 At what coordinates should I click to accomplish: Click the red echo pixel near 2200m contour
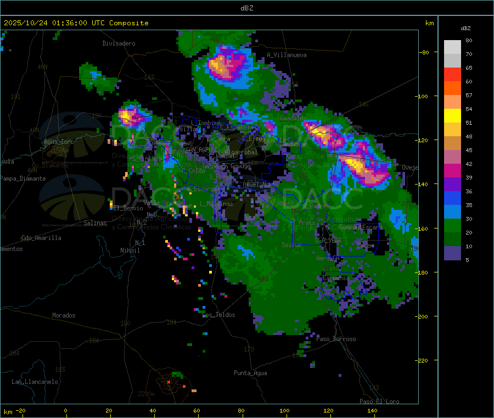click(169, 382)
